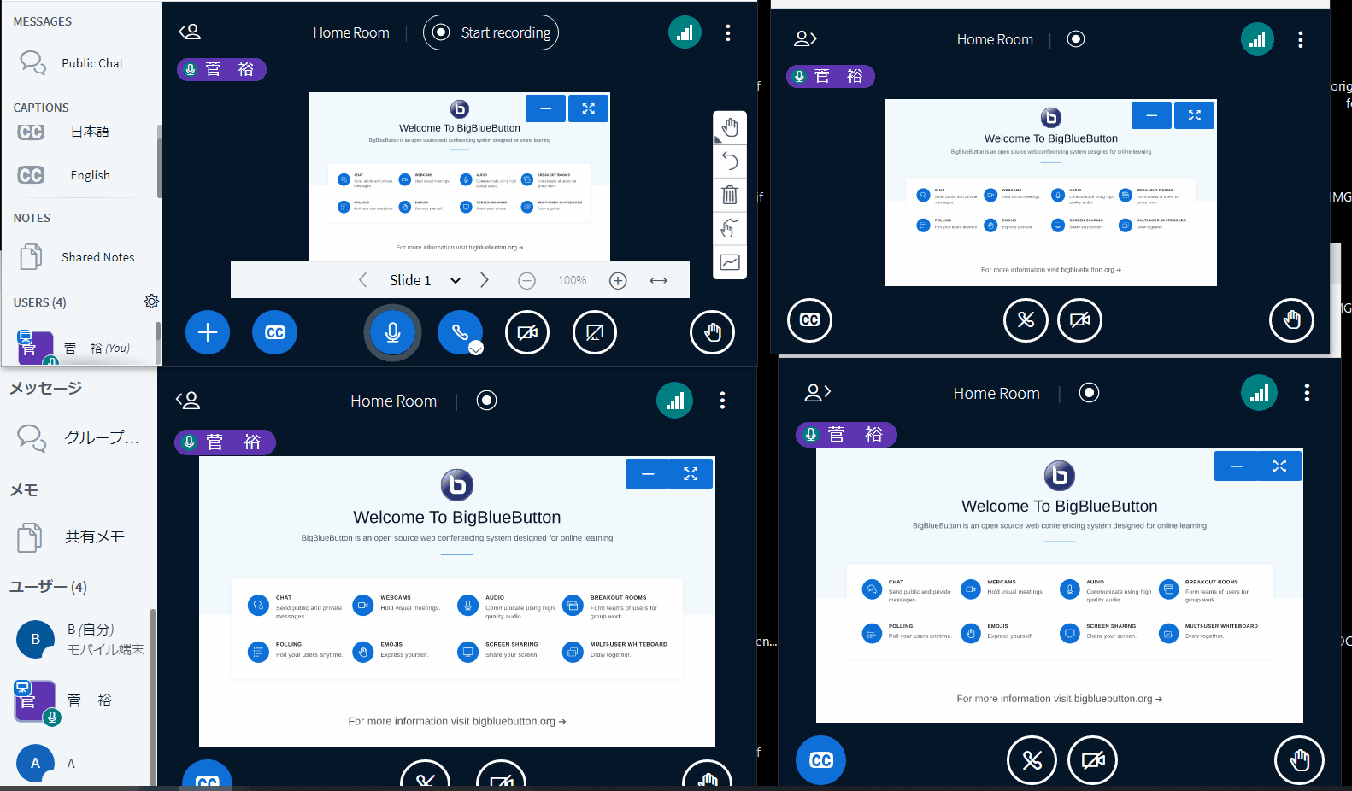Open the audio device chevron on the phone button
The height and width of the screenshot is (791, 1352).
[x=476, y=348]
